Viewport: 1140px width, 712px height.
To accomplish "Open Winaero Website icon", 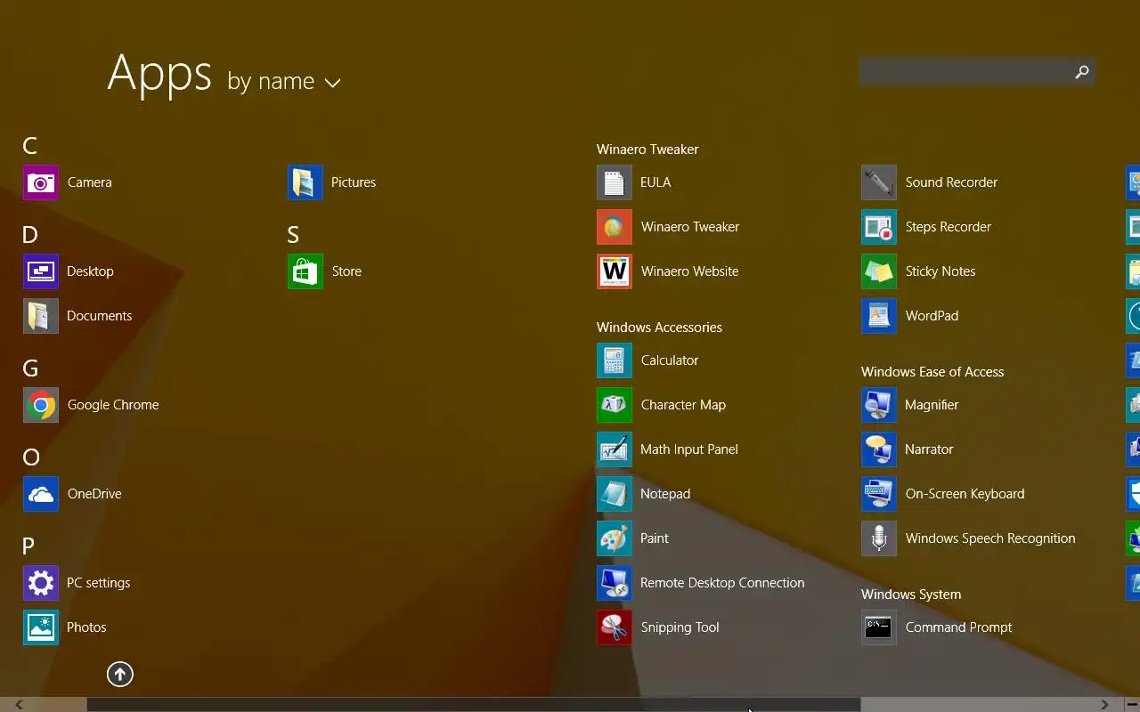I will [615, 271].
